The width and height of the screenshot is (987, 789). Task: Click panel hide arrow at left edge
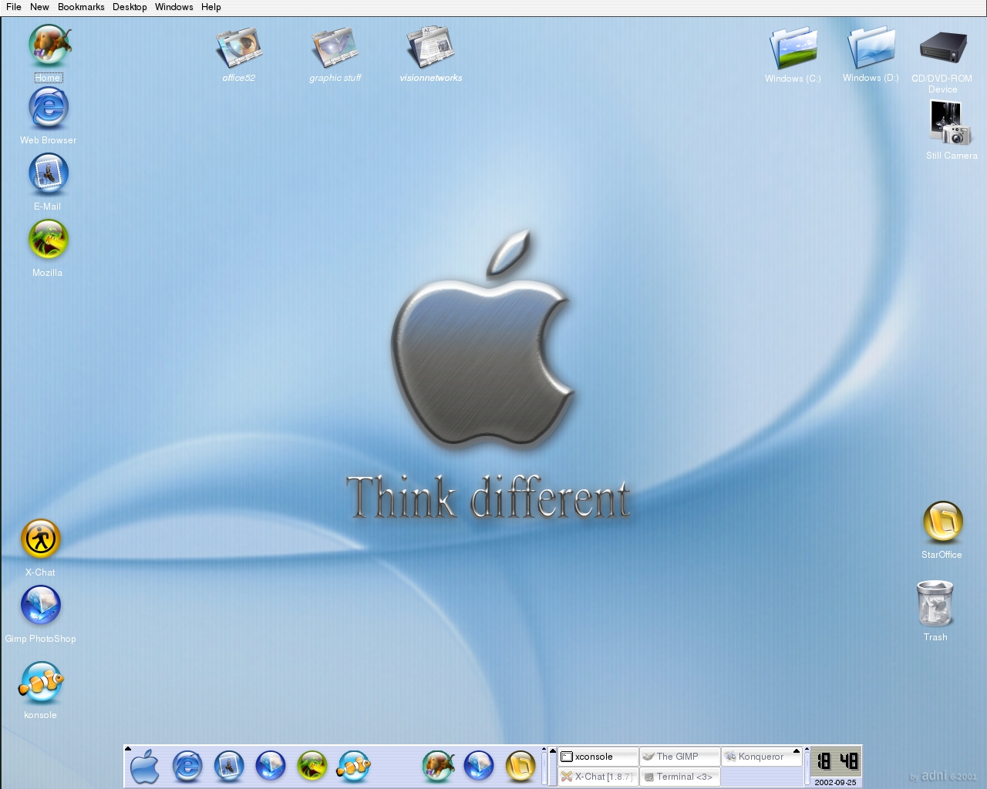pos(128,749)
